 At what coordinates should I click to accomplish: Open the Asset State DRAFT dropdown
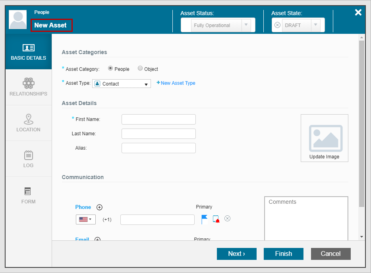tap(298, 25)
